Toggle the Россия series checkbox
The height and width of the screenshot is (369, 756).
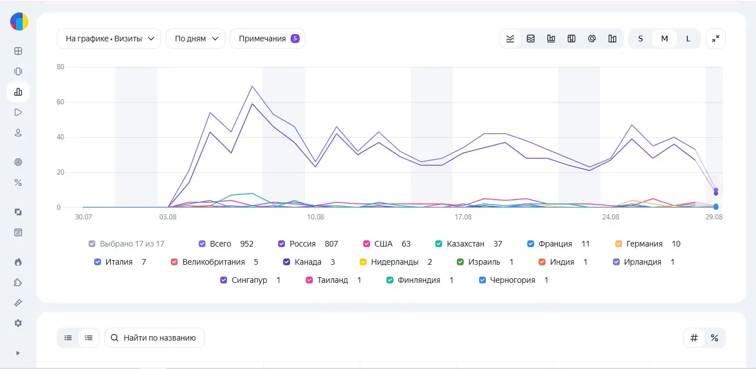[282, 244]
